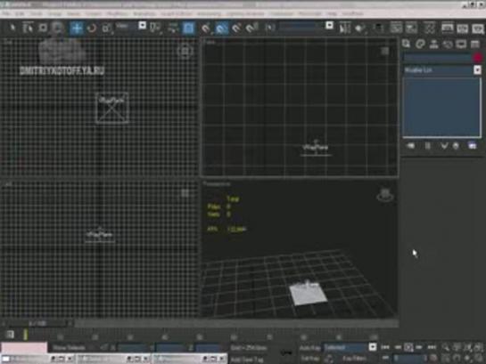Open the File menu
This screenshot has height=364, width=486.
point(6,14)
